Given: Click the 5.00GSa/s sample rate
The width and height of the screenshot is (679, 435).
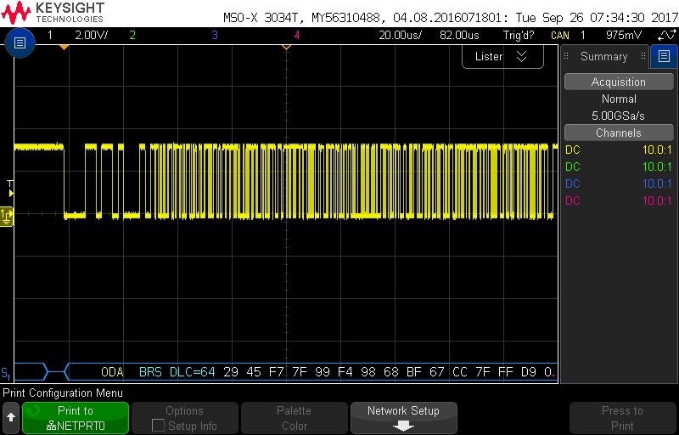Looking at the screenshot, I should (619, 116).
